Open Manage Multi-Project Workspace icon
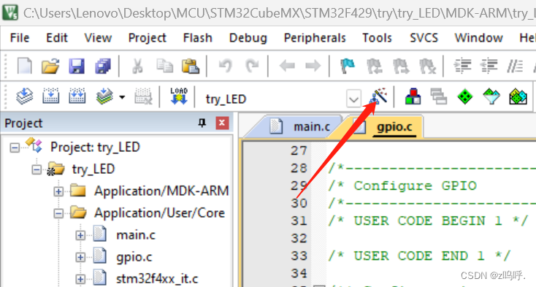 (439, 96)
